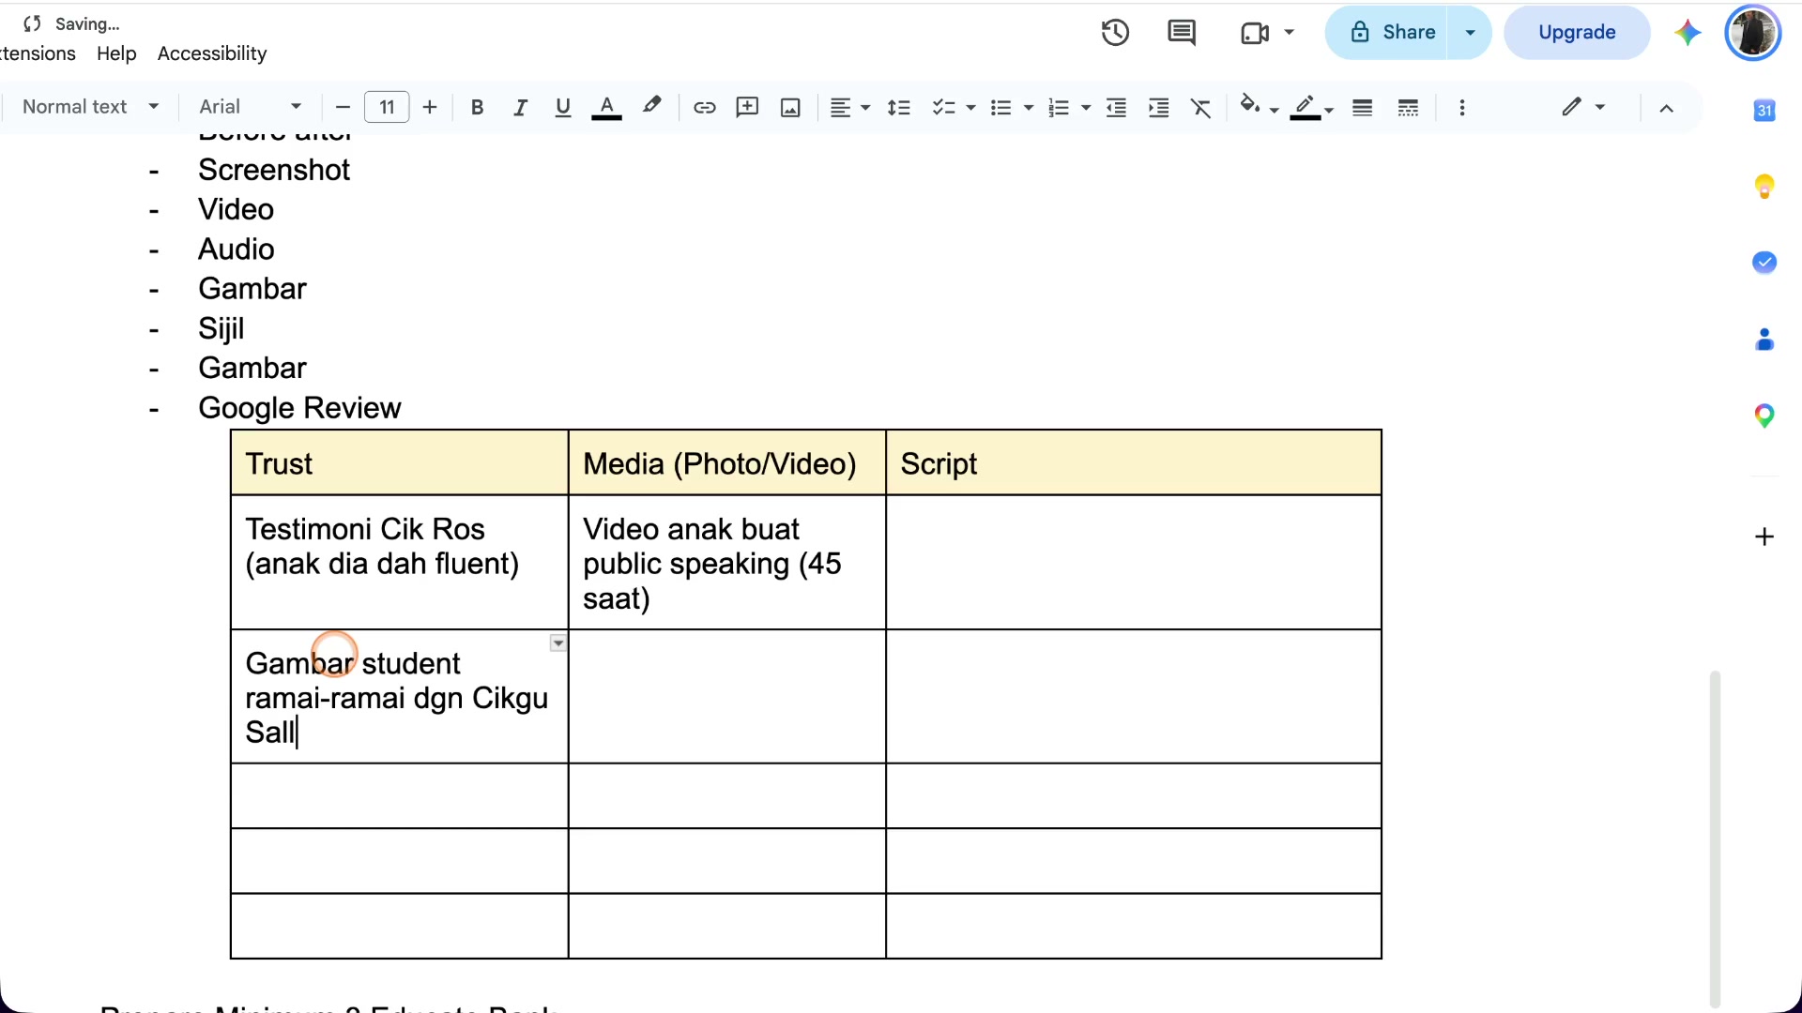This screenshot has width=1802, height=1013.
Task: Hide the menus with collapse arrow
Action: click(1666, 108)
